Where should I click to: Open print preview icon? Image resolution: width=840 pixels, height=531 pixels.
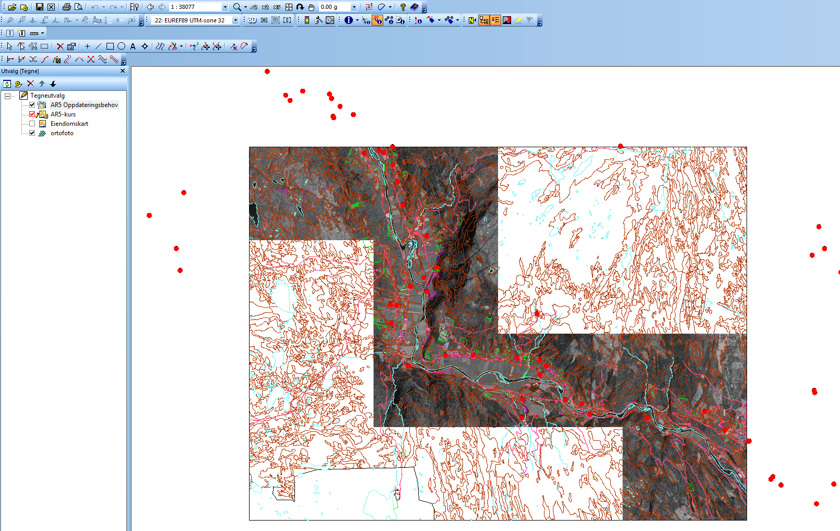(78, 7)
